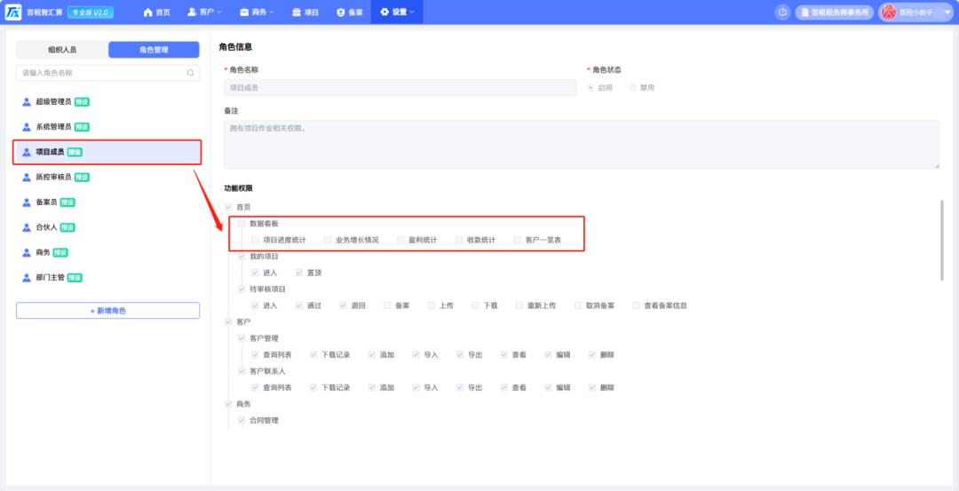The width and height of the screenshot is (959, 491).
Task: Select the 超级管理员 role
Action: (107, 102)
